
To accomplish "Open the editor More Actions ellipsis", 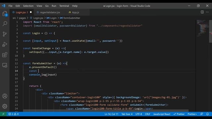I will pos(207,12).
